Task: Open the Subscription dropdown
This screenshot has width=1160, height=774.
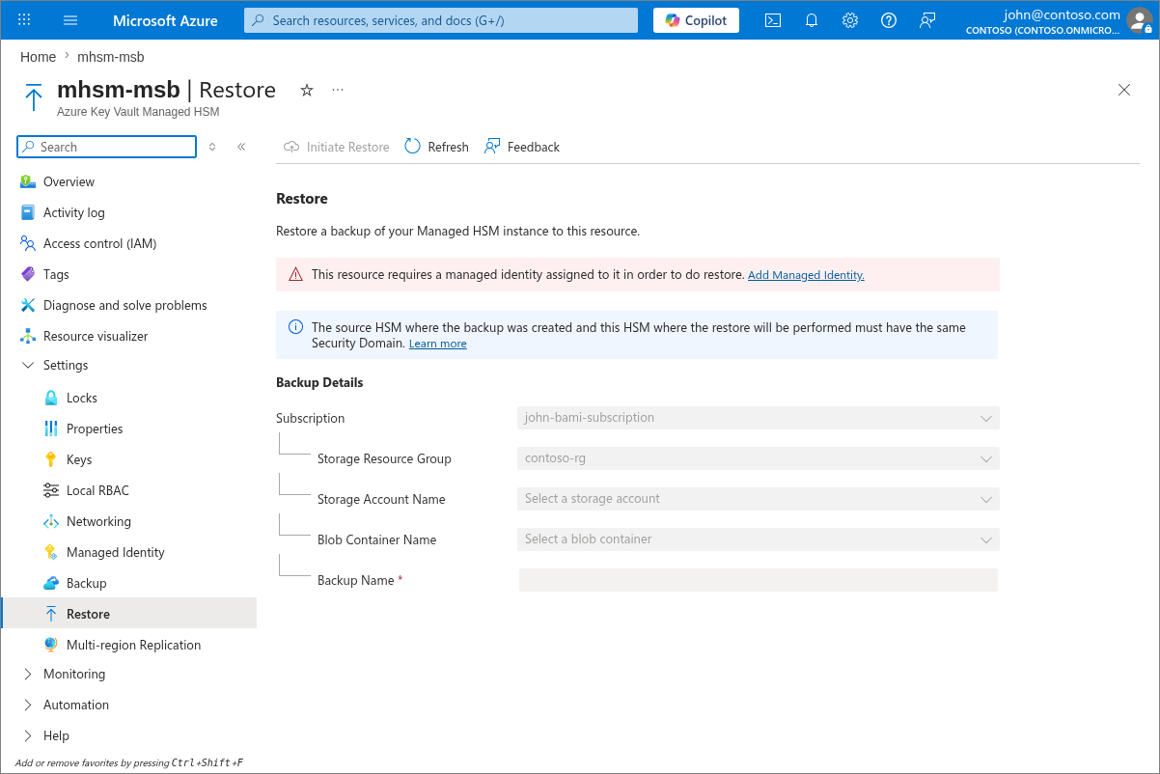Action: (758, 418)
